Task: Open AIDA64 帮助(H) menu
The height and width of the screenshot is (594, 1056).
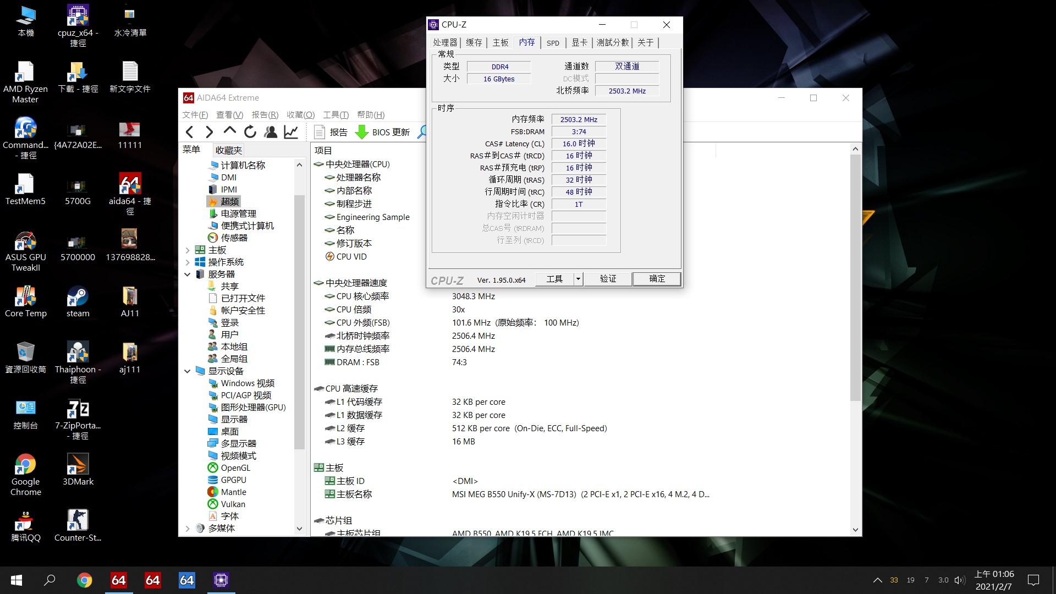Action: (371, 115)
